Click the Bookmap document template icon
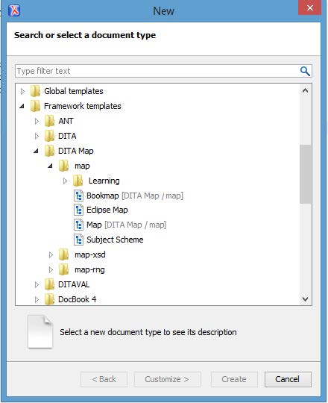The image size is (328, 403). (x=78, y=196)
